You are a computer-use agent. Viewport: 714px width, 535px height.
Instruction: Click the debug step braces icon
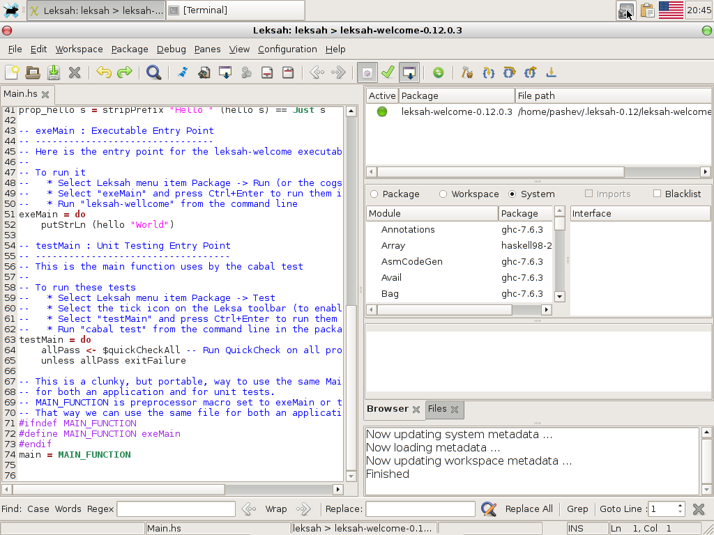click(x=488, y=72)
